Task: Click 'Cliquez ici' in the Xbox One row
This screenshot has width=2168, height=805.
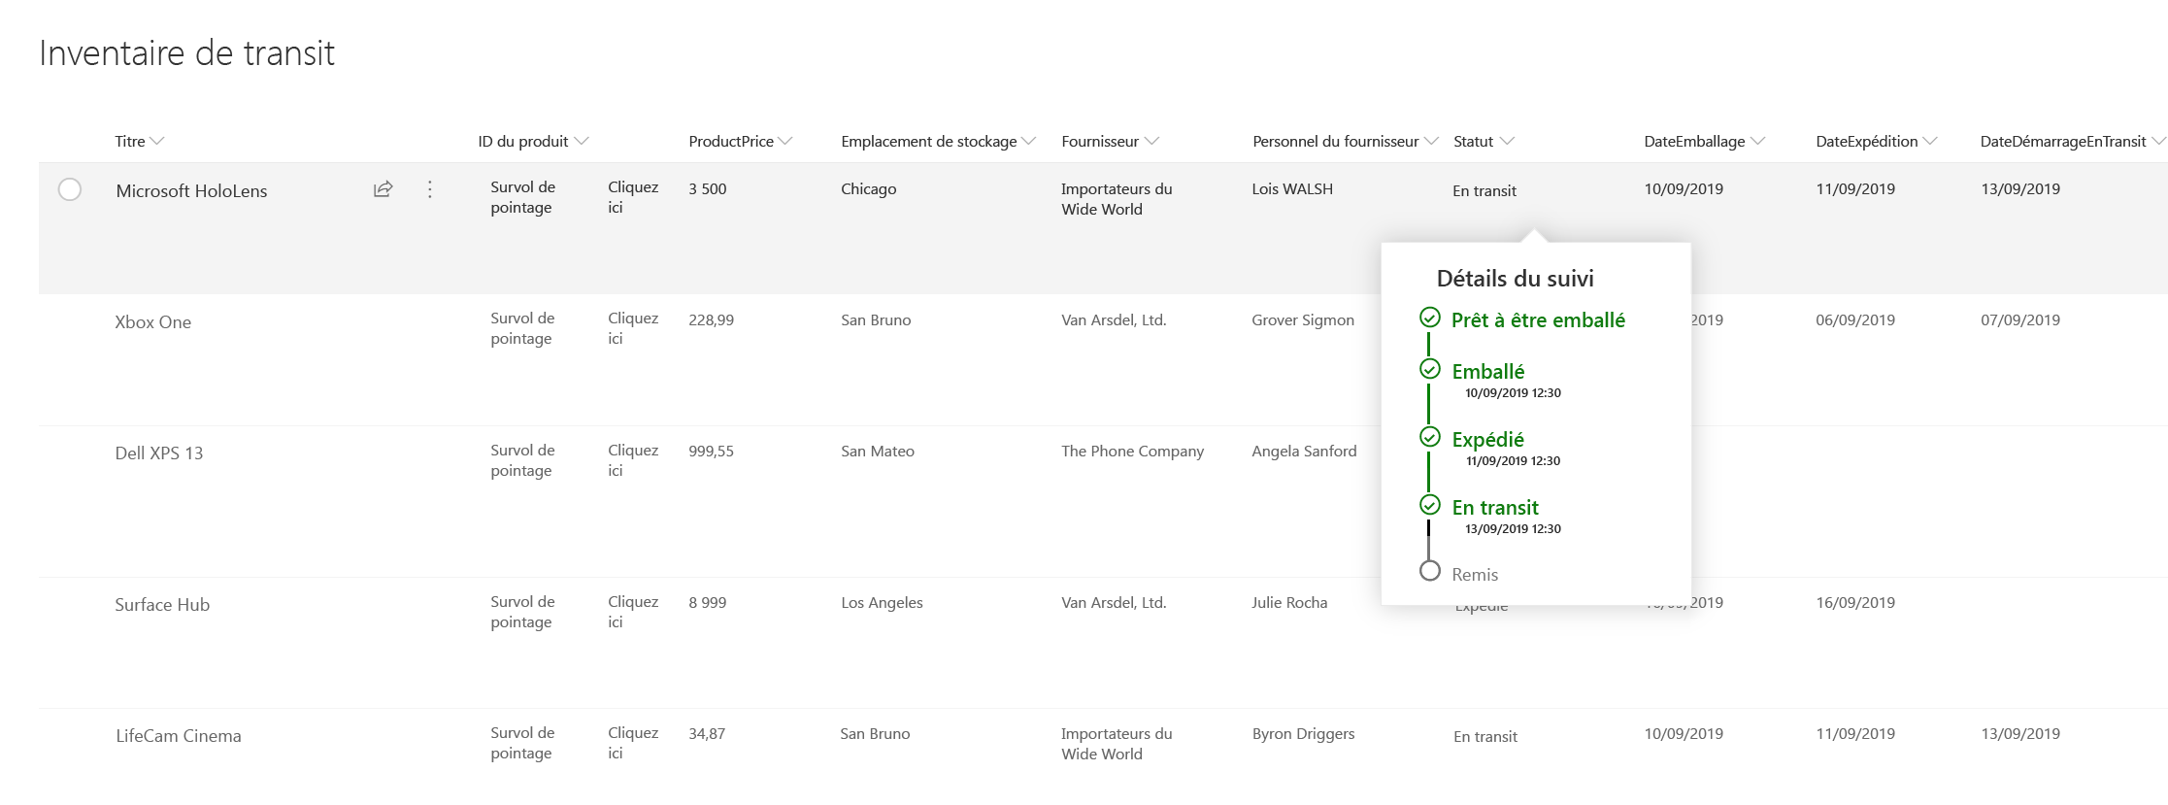Action: point(632,328)
